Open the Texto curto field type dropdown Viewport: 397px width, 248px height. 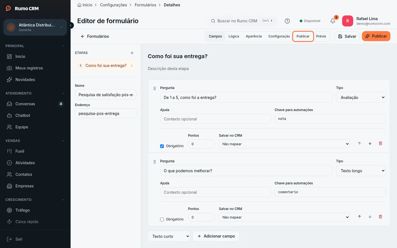point(169,236)
